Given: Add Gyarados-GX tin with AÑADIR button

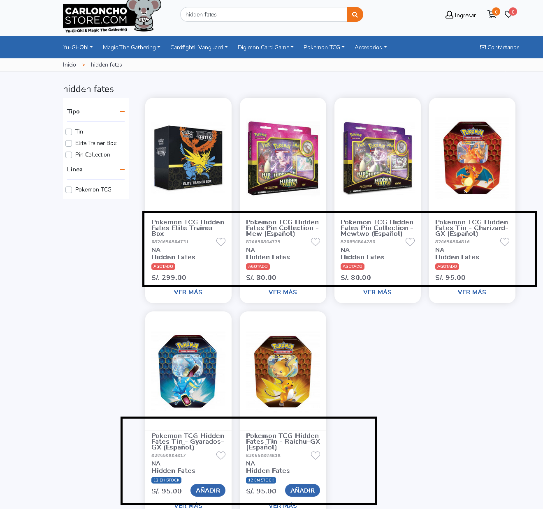Looking at the screenshot, I should [208, 491].
